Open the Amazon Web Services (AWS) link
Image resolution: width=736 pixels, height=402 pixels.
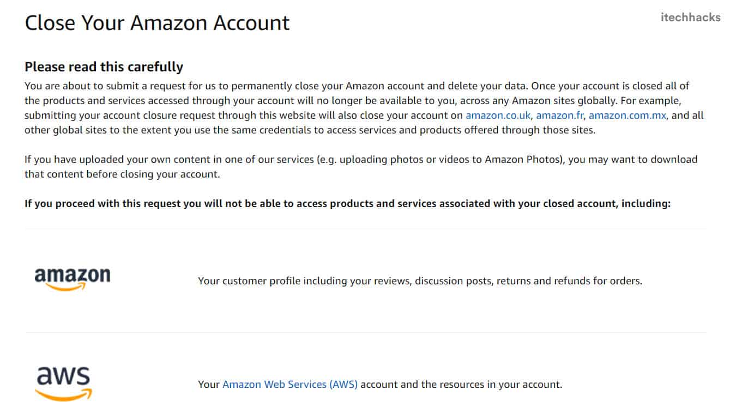point(290,385)
